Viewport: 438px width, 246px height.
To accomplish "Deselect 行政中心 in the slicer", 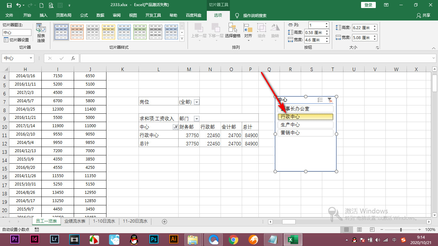I will click(x=305, y=117).
